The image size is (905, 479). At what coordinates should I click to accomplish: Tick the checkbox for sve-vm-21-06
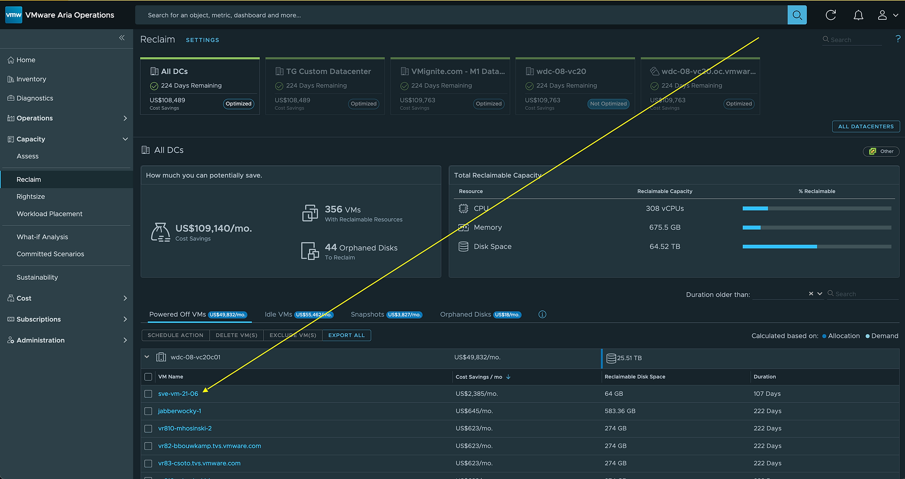pos(148,394)
